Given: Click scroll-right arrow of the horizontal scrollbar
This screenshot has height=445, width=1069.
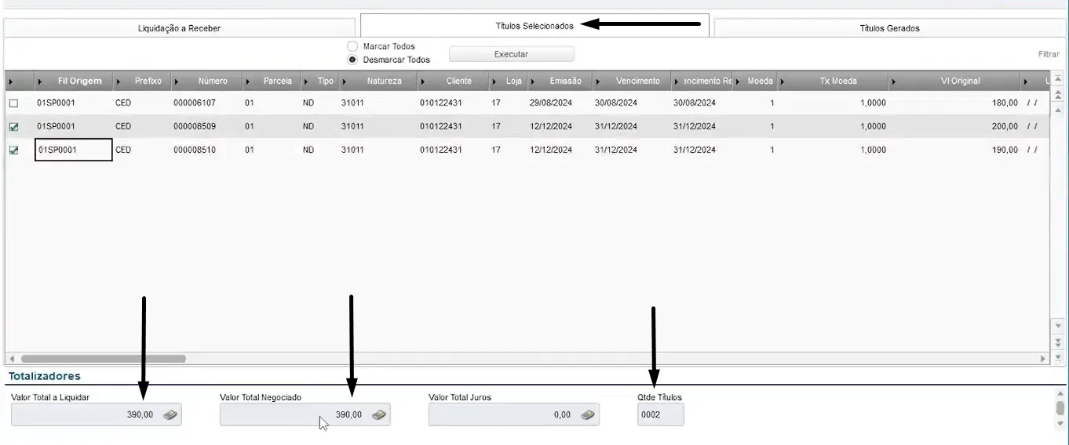Looking at the screenshot, I should [1044, 358].
